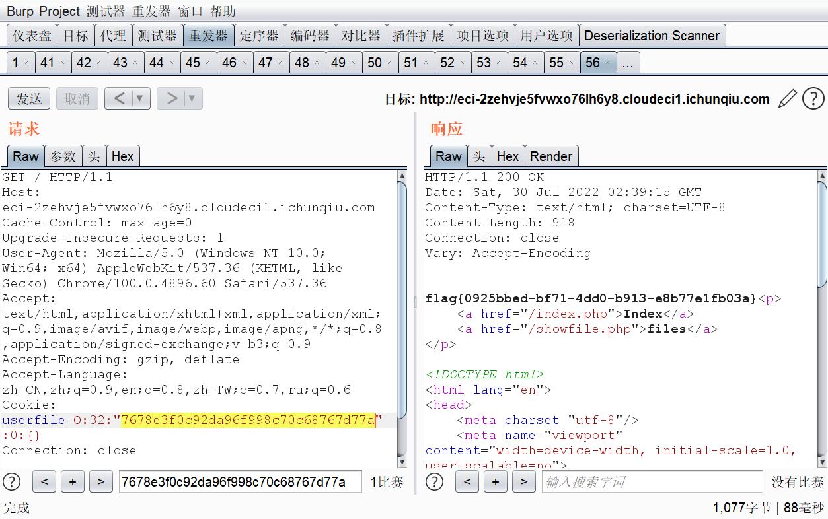Select the response Render tab
Viewport: 828px width, 519px height.
pyautogui.click(x=551, y=156)
